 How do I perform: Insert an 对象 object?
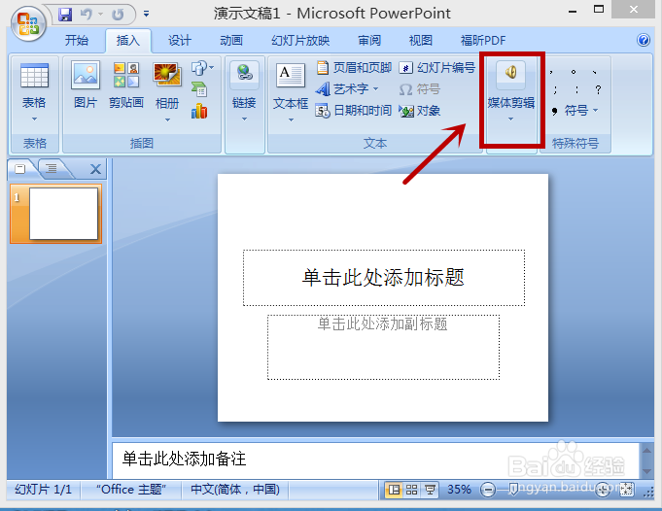point(420,111)
